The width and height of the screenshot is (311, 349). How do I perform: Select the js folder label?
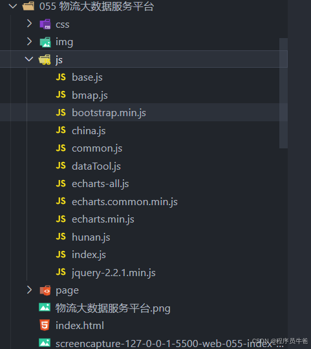59,60
